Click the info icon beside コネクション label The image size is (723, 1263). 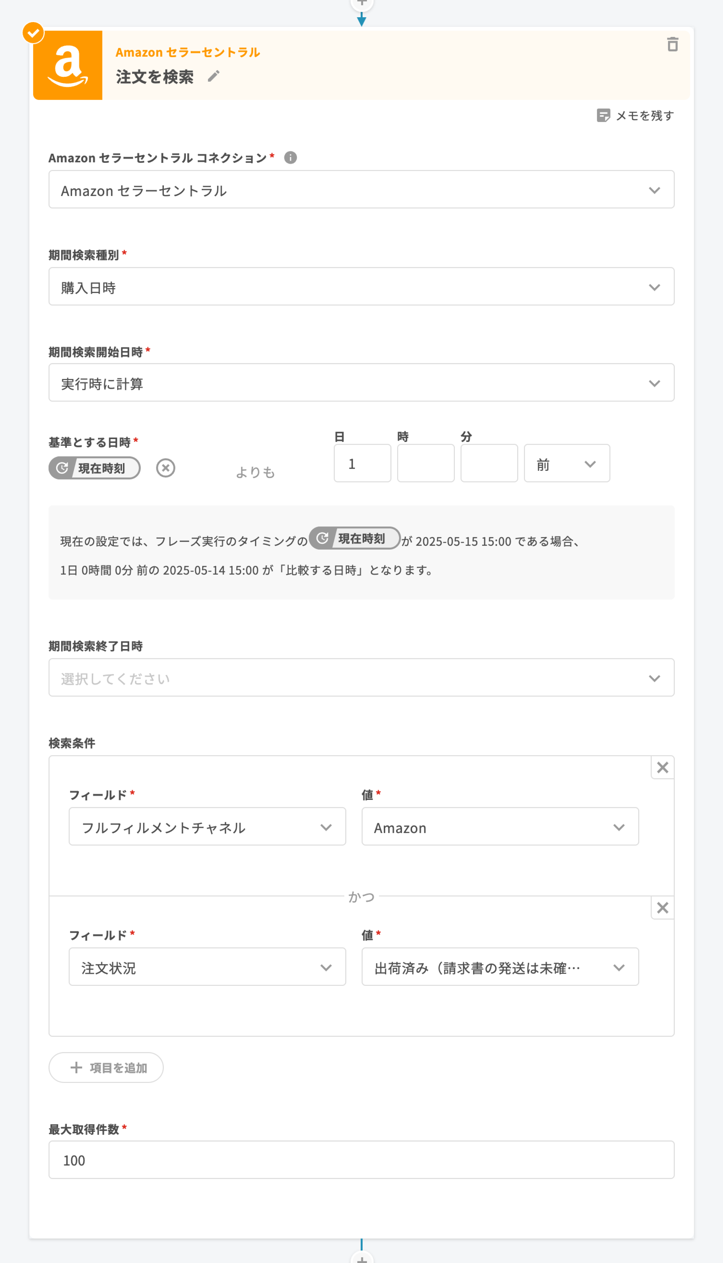coord(291,157)
